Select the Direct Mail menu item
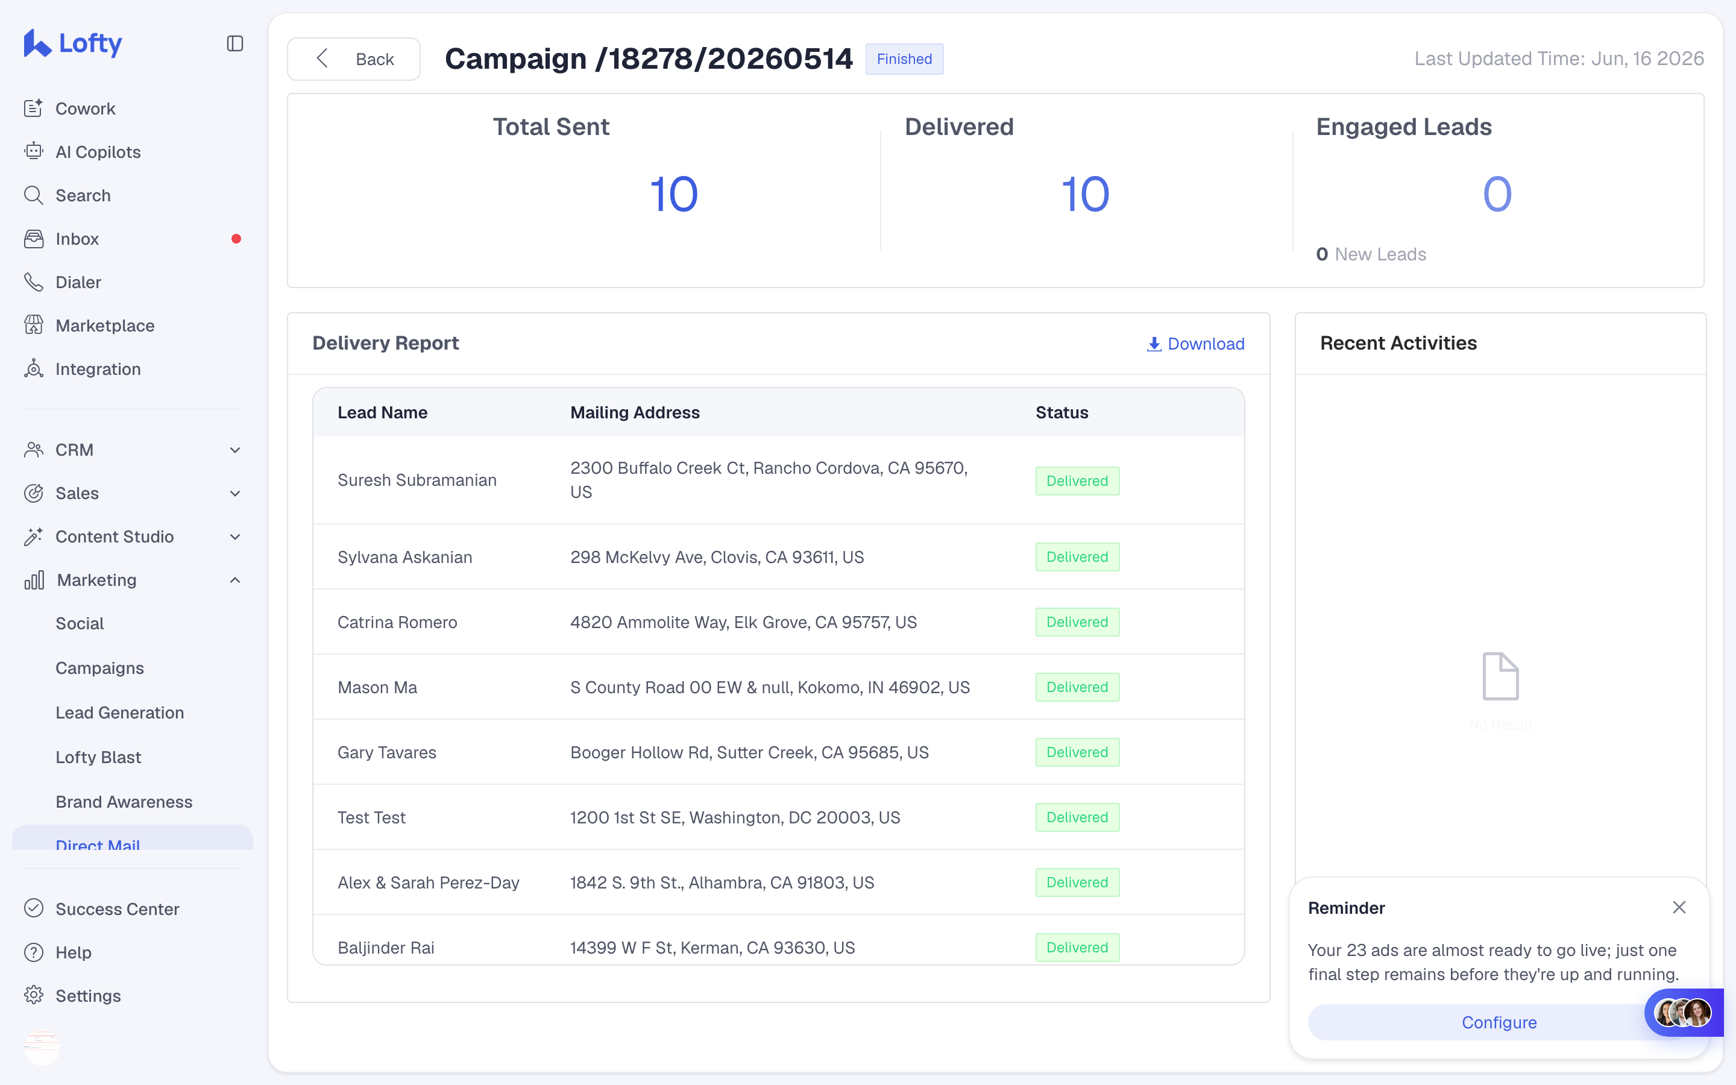The image size is (1736, 1085). (133, 838)
